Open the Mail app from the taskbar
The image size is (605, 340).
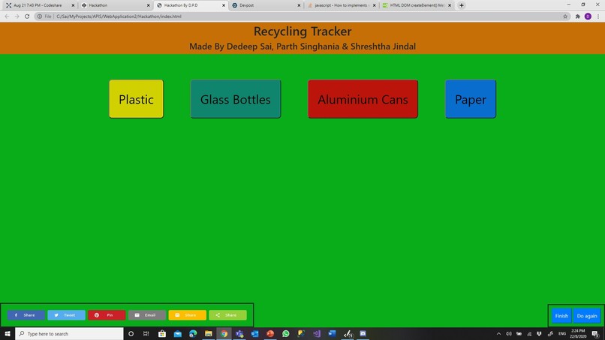pos(177,333)
